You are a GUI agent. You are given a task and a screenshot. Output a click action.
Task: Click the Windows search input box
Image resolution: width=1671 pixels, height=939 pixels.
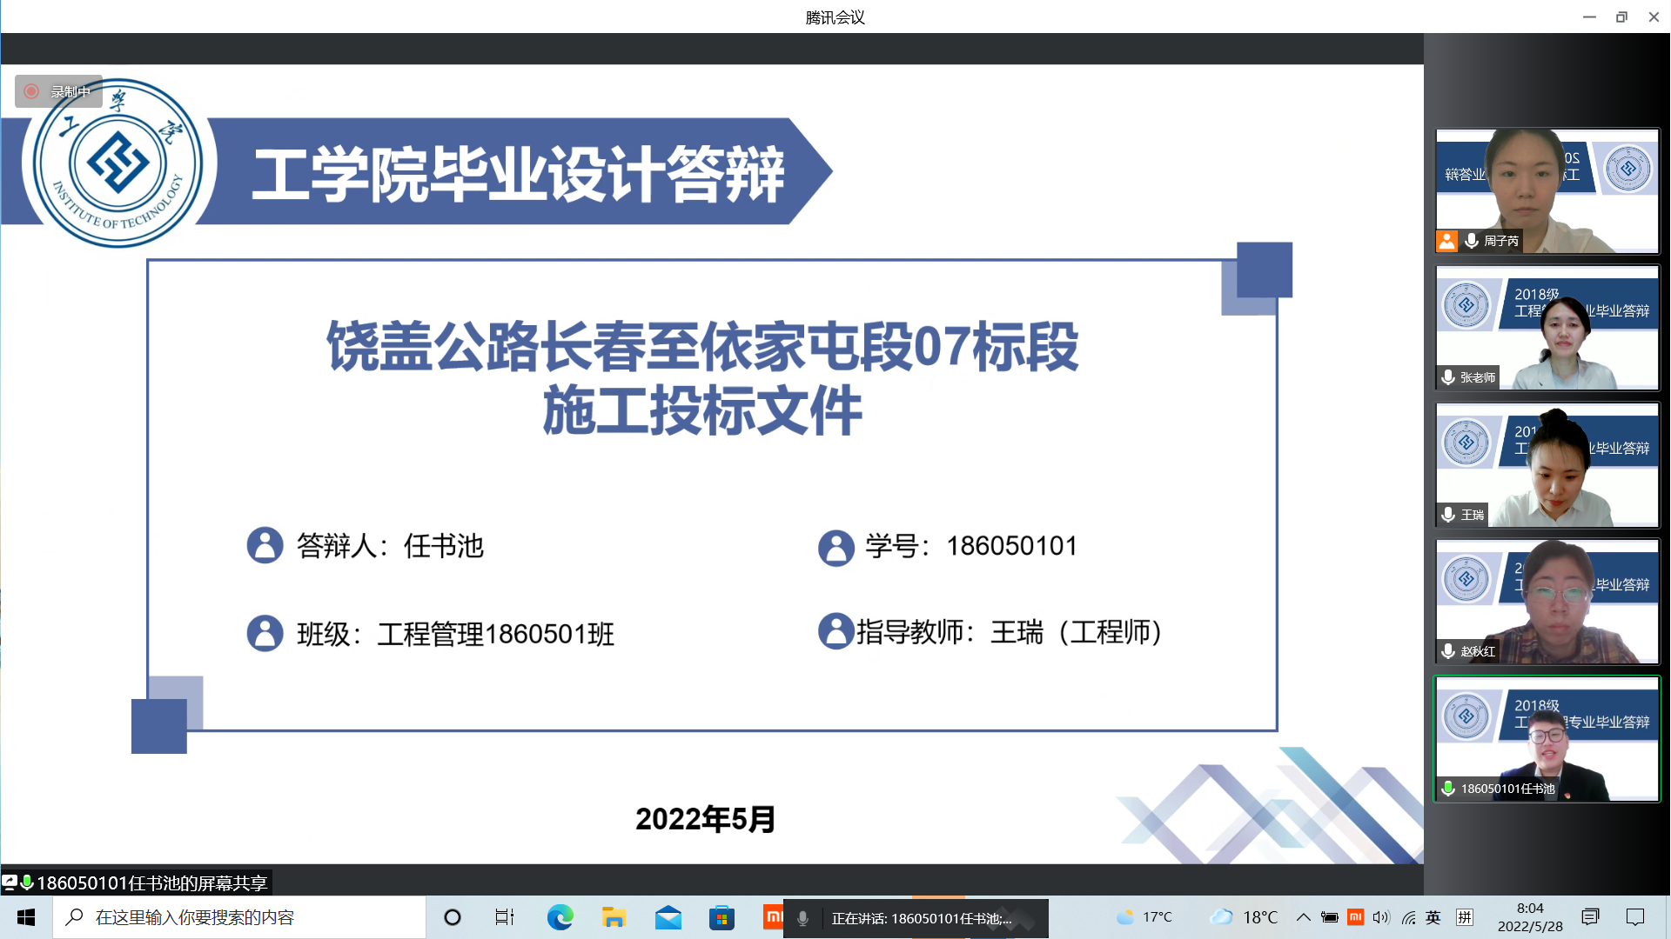pyautogui.click(x=239, y=917)
